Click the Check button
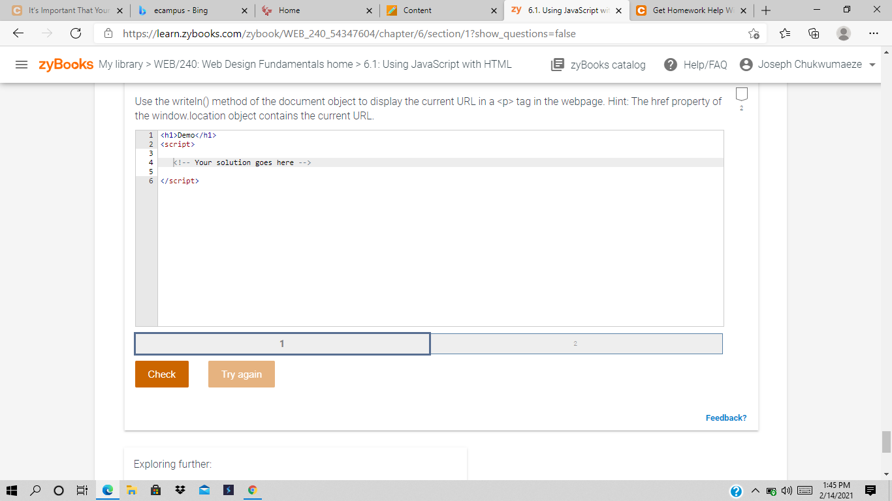This screenshot has height=501, width=892. pyautogui.click(x=161, y=374)
